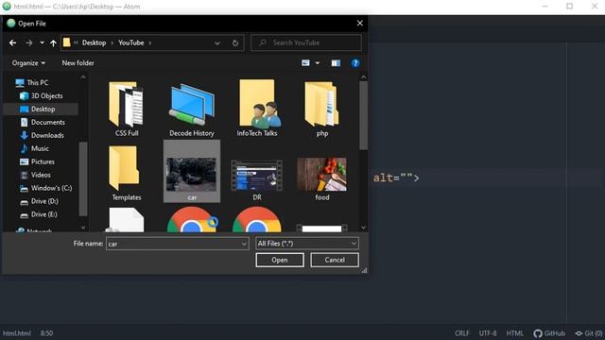Viewport: 605px width, 340px height.
Task: Click html.html in Atom status bar
Action: [17, 333]
